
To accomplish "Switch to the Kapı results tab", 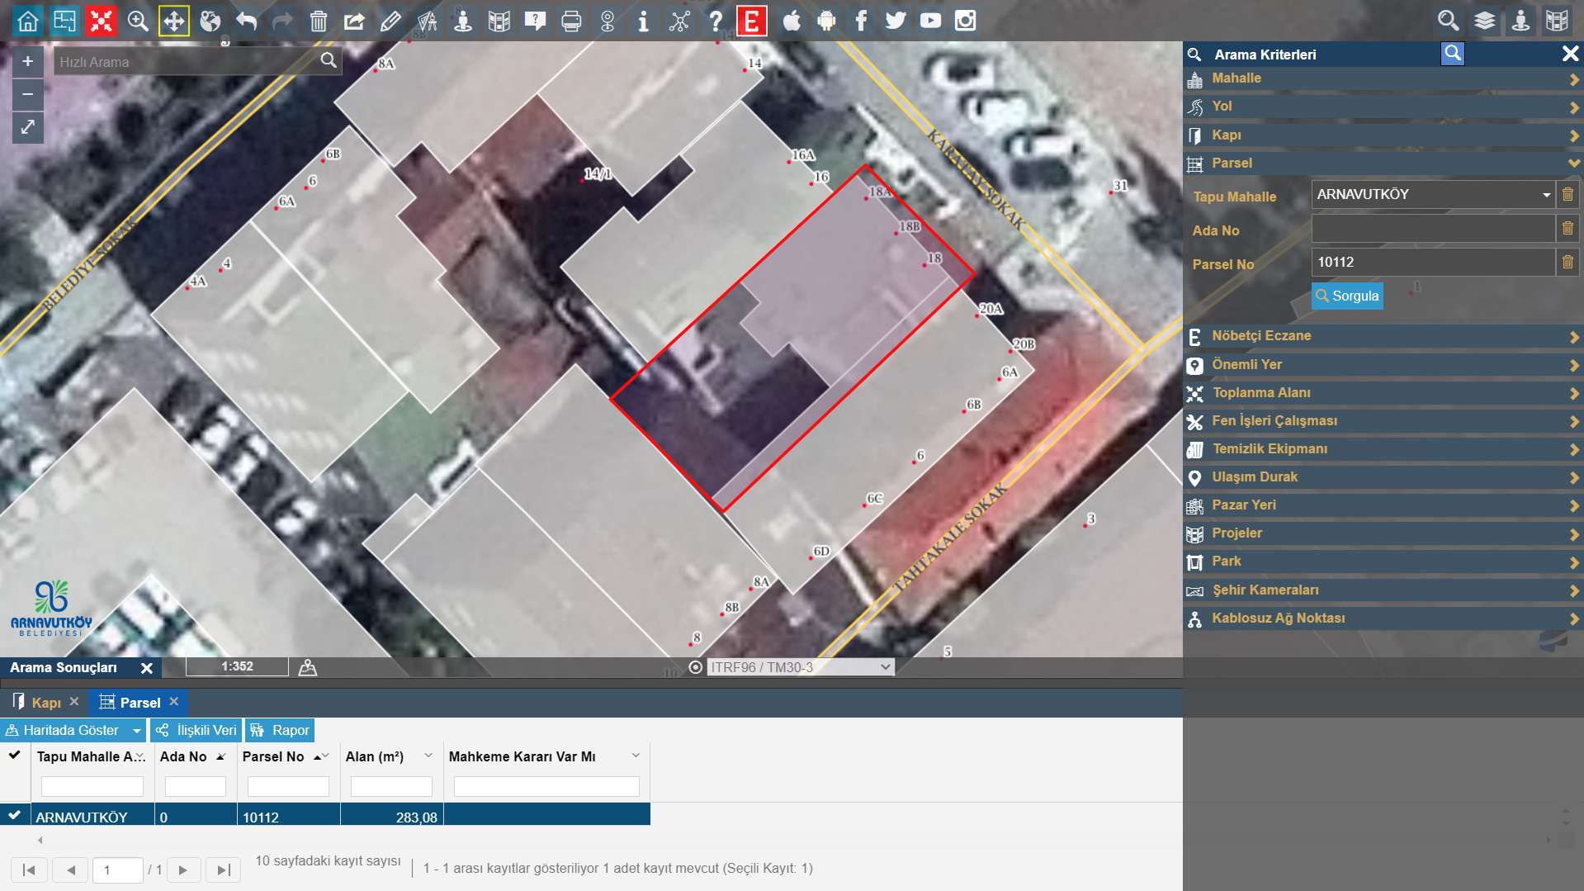I will coord(45,703).
